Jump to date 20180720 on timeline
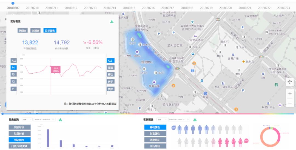The height and width of the screenshot is (150, 296). [226, 8]
